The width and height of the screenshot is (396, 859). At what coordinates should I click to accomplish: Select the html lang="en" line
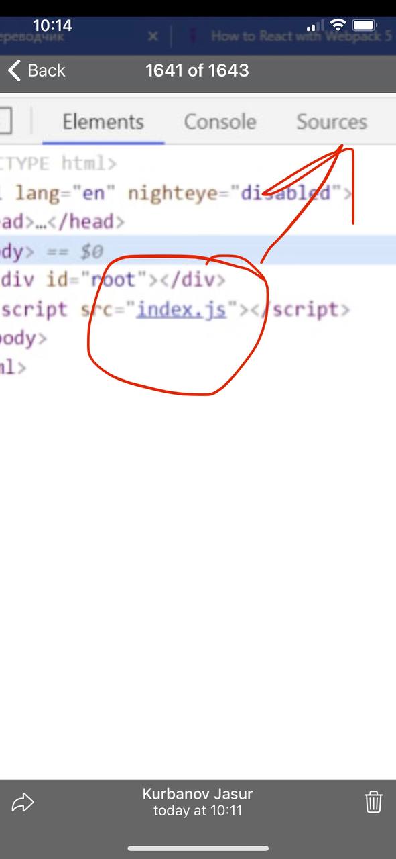[x=176, y=193]
